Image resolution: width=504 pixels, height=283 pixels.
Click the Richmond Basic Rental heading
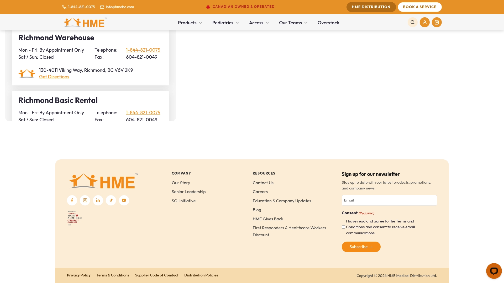coord(58,100)
